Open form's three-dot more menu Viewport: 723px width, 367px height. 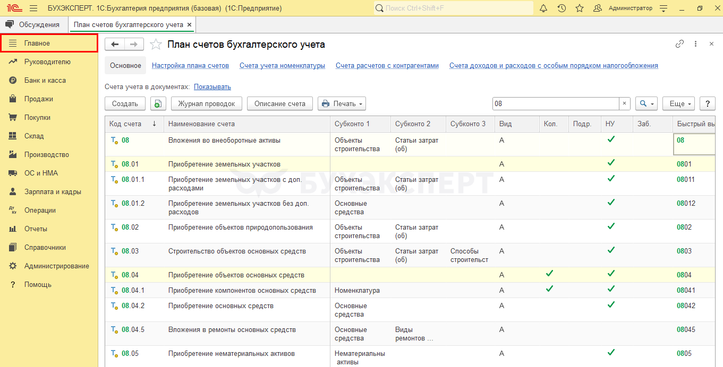click(x=695, y=44)
